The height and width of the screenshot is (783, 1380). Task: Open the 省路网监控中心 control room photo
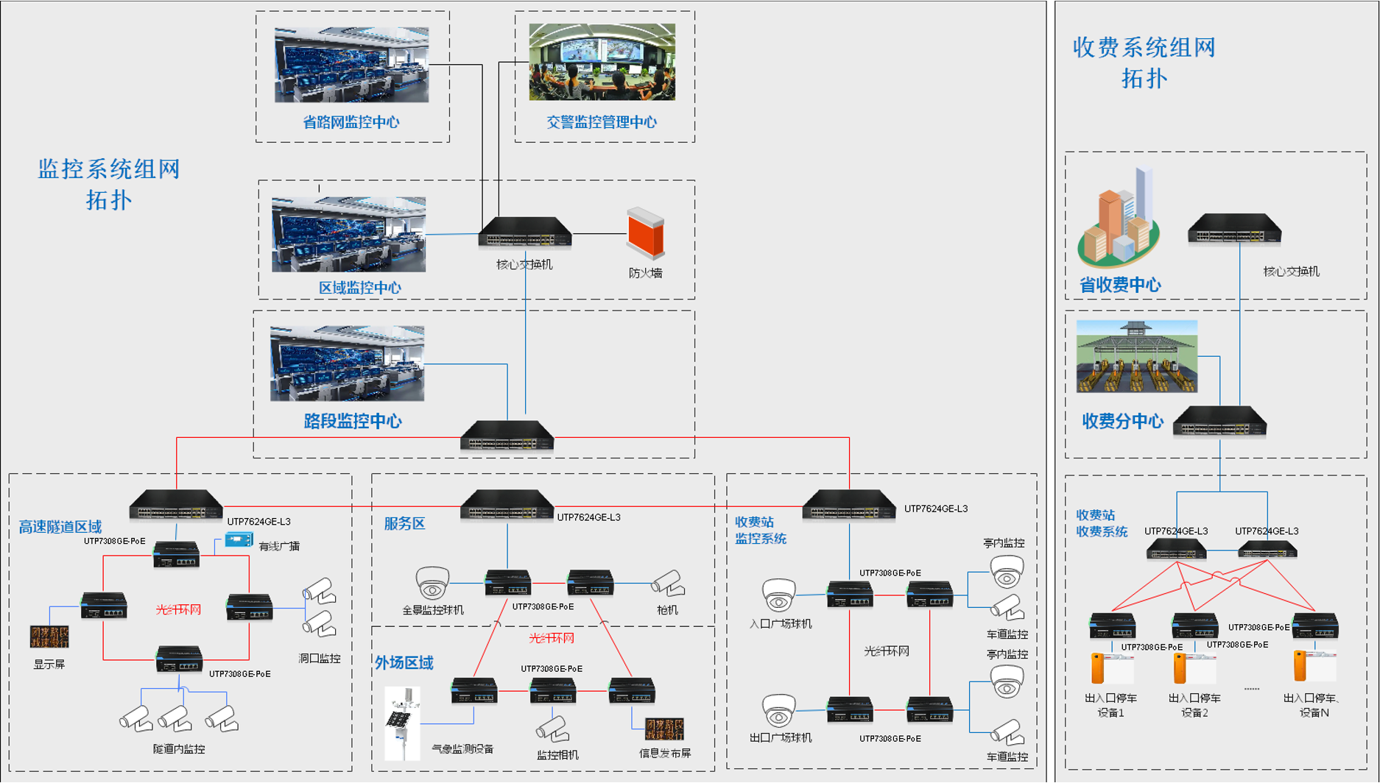click(351, 65)
